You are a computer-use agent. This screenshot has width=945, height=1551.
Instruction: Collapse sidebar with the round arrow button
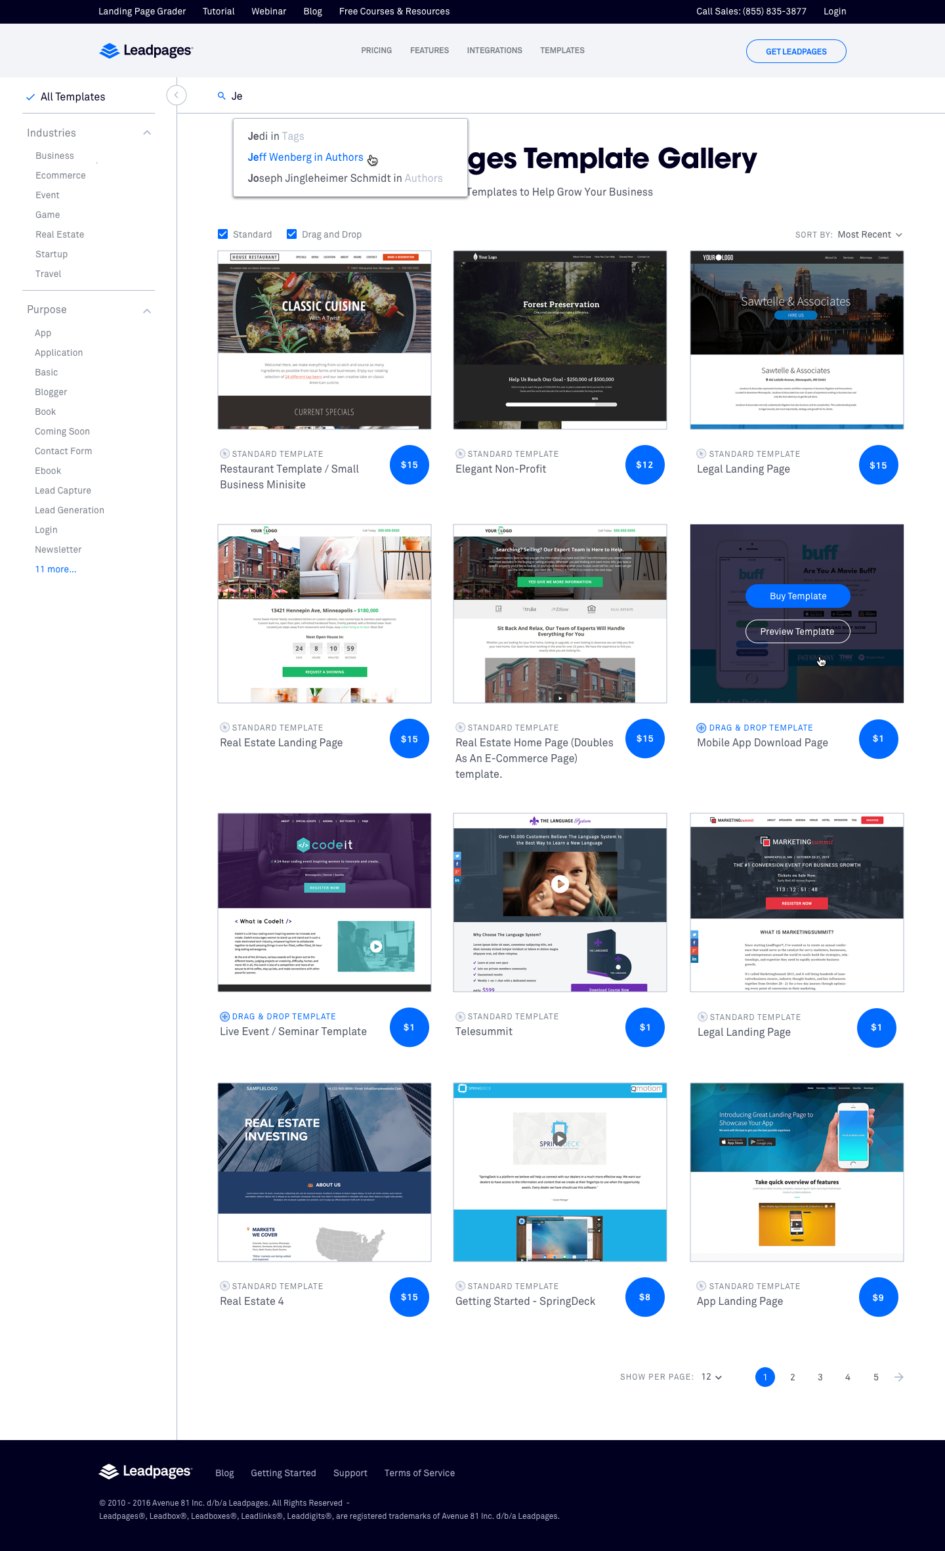(177, 95)
